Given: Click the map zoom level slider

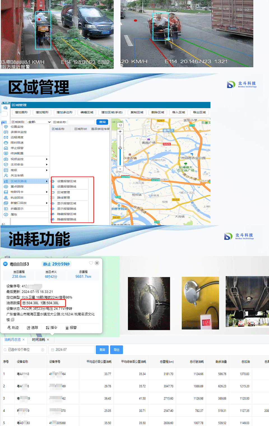Looking at the screenshot, I should (x=120, y=148).
